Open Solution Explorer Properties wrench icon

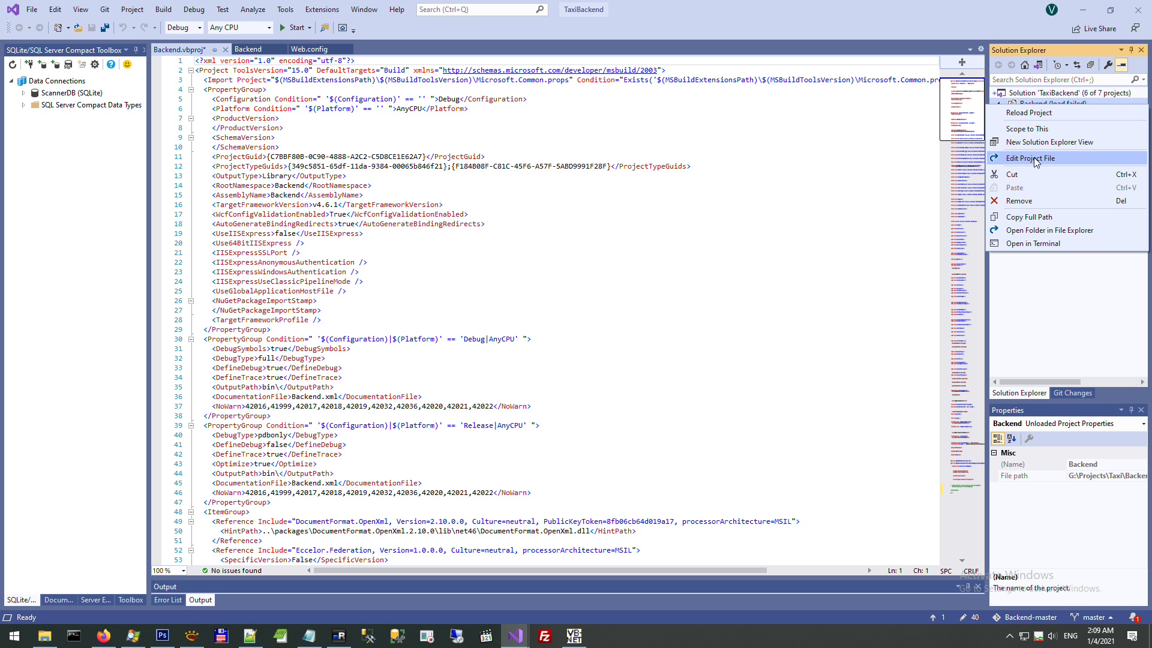[1108, 65]
